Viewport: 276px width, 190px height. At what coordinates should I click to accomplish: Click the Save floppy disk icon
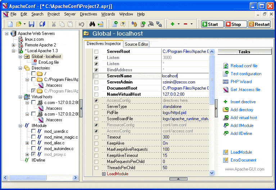(x=32, y=24)
